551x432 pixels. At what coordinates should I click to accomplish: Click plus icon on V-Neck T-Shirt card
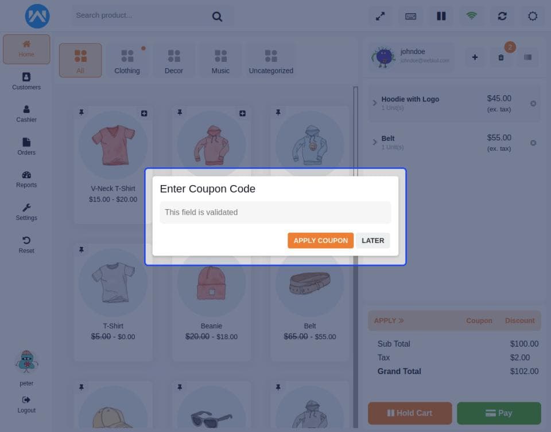(x=144, y=113)
